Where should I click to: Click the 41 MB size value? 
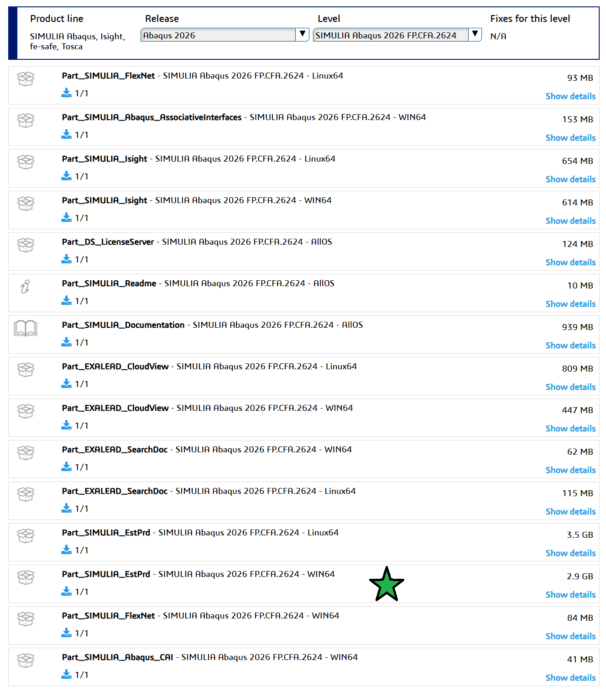[580, 659]
